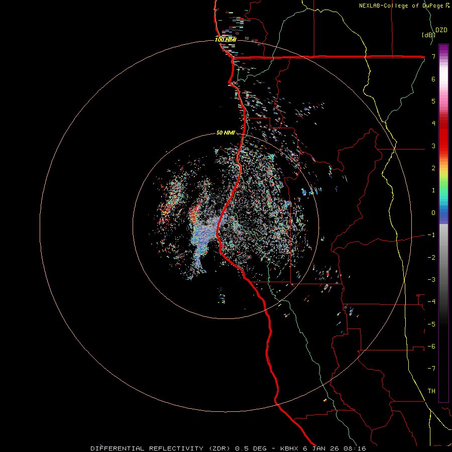Viewport: 452px width, 452px height.
Task: Click the NEXLAB-College of DuPage header text
Action: point(404,6)
